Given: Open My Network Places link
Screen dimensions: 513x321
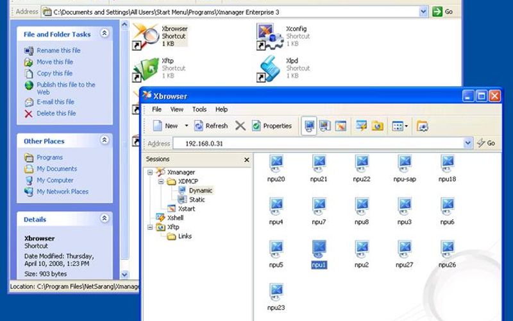Looking at the screenshot, I should [62, 191].
